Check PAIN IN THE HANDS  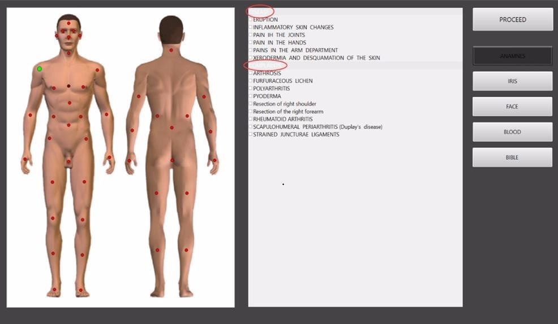[x=251, y=42]
